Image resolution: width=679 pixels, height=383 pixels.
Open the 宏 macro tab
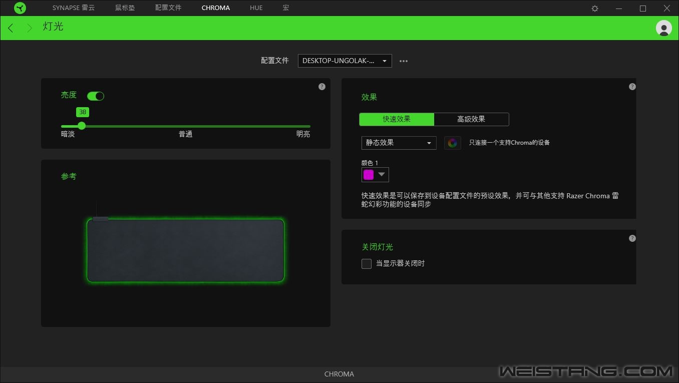(x=286, y=8)
